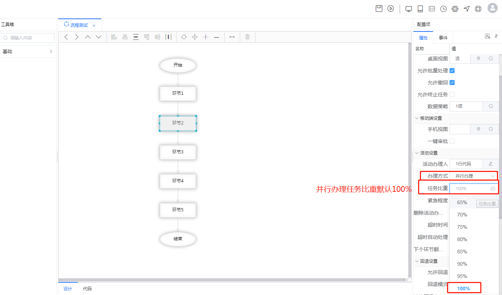
Task: Click the save floppy disk icon
Action: [x=379, y=9]
